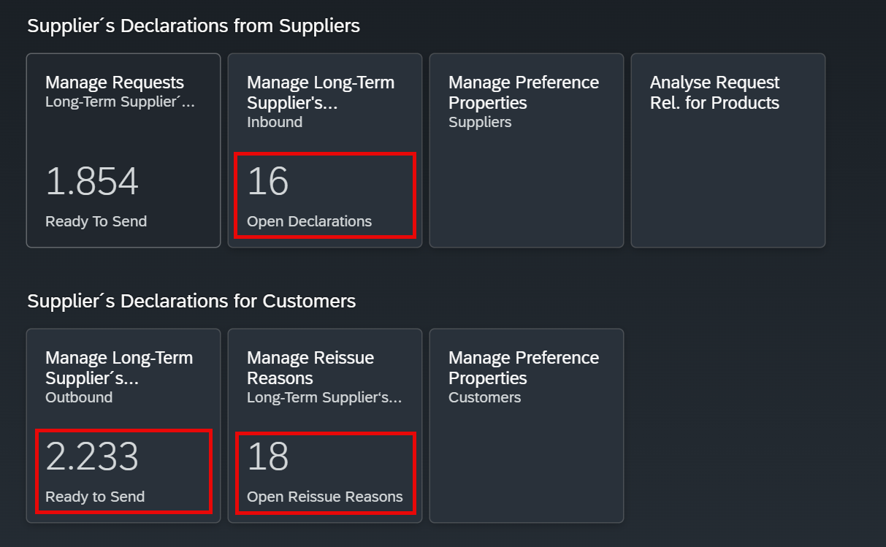Click the 16 open declarations number

[268, 181]
